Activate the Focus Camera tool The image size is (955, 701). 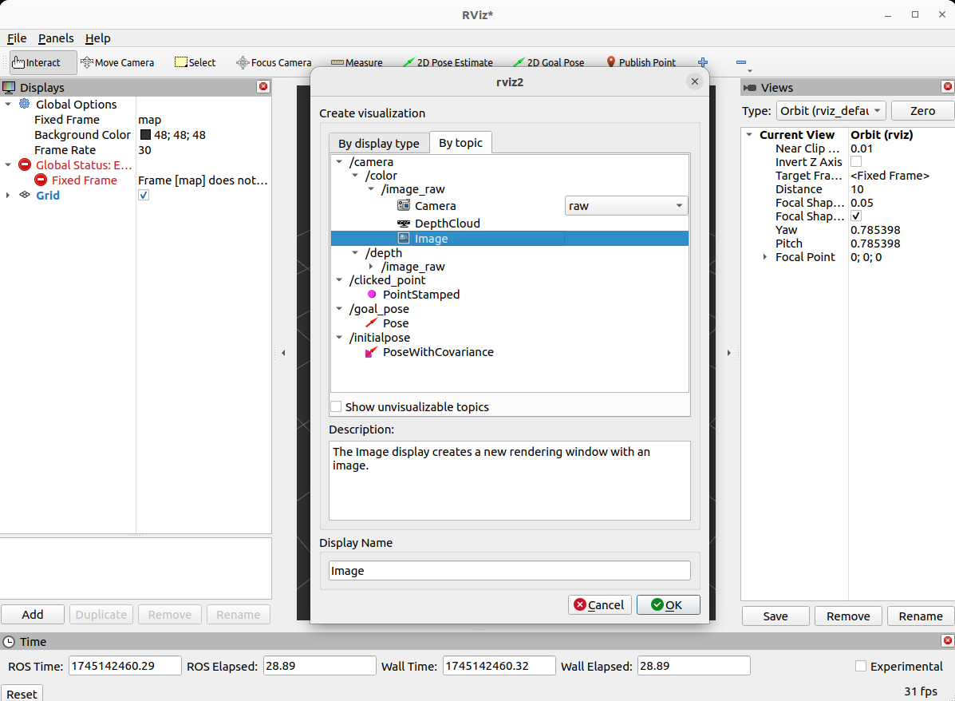click(x=274, y=62)
